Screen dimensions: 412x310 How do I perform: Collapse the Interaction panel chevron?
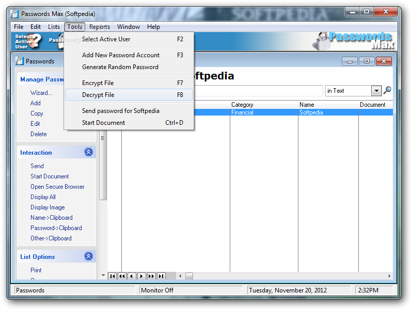coord(89,152)
